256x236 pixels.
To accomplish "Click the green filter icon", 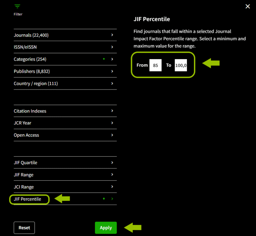I will click(x=17, y=6).
